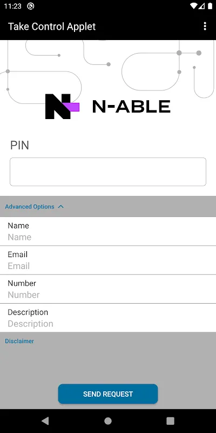The image size is (216, 433).
Task: Open the Disclaimer link
Action: tap(19, 341)
